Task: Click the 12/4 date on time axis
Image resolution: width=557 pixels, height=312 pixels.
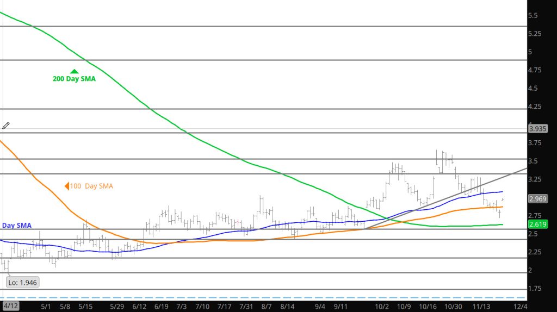Action: (x=520, y=307)
